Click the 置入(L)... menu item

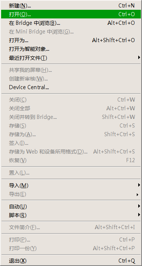pos(71,173)
